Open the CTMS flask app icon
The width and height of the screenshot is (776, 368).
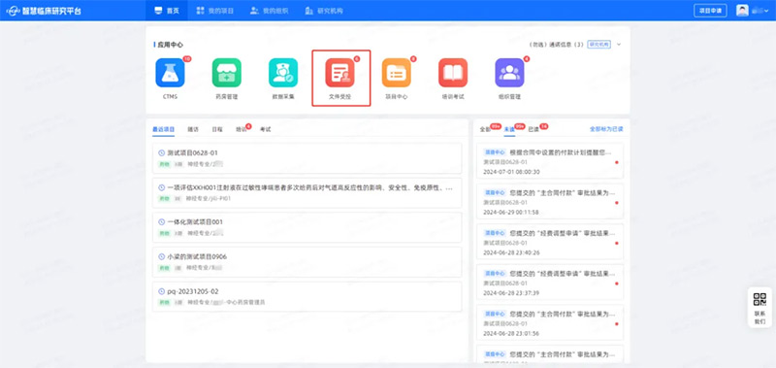[171, 73]
